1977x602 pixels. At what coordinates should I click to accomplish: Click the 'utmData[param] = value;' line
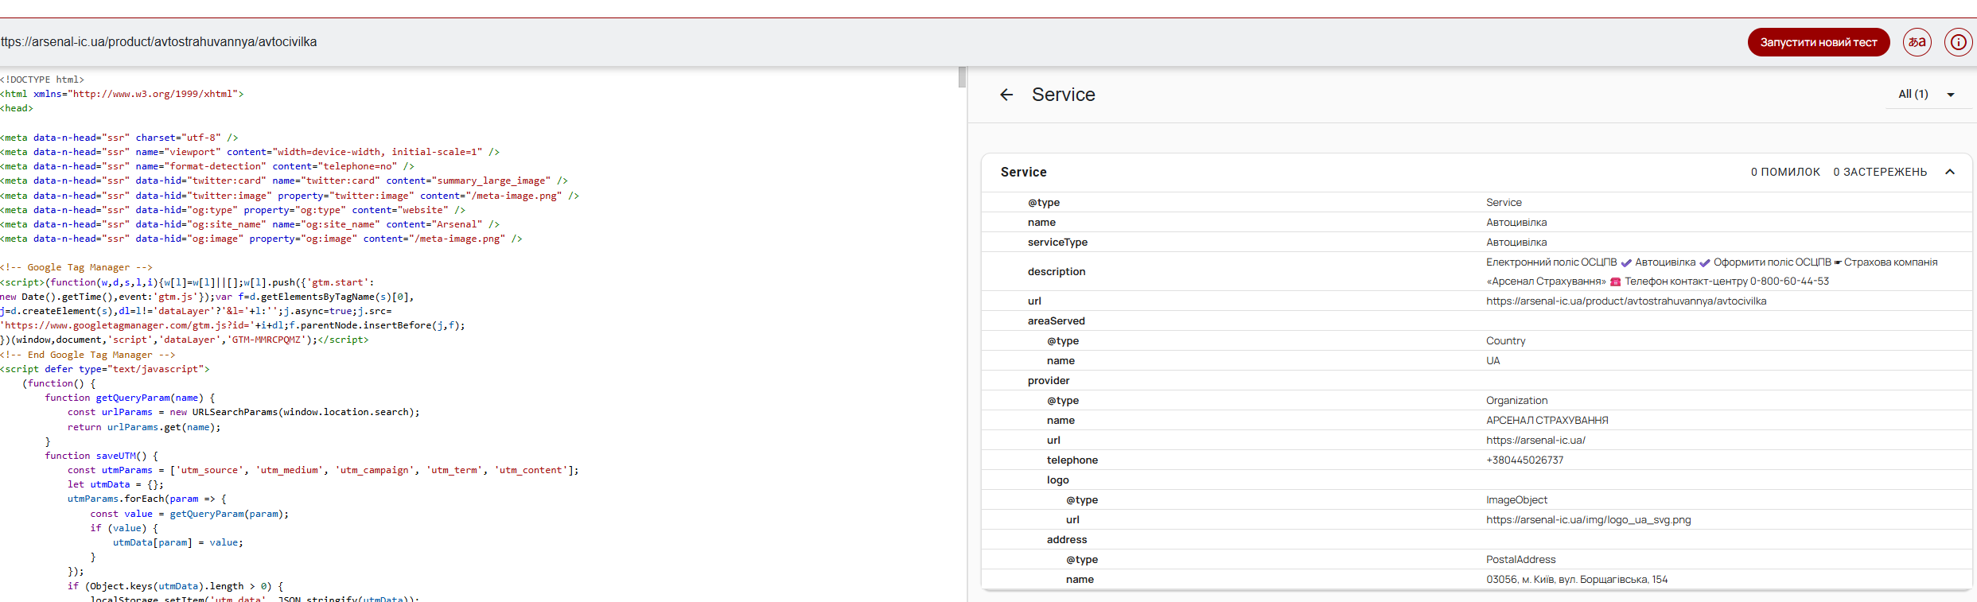coord(178,542)
